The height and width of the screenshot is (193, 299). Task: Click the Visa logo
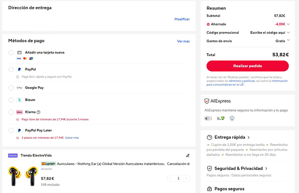(x=19, y=59)
